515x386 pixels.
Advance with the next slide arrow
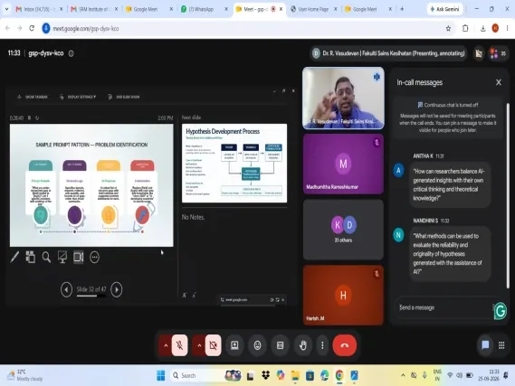click(117, 289)
